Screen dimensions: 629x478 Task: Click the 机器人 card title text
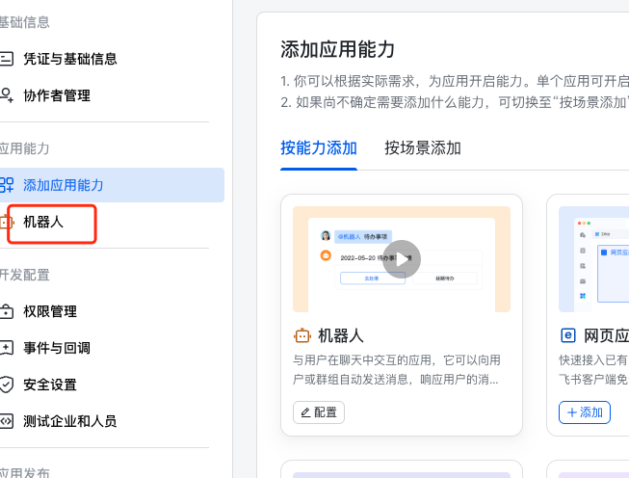click(341, 336)
